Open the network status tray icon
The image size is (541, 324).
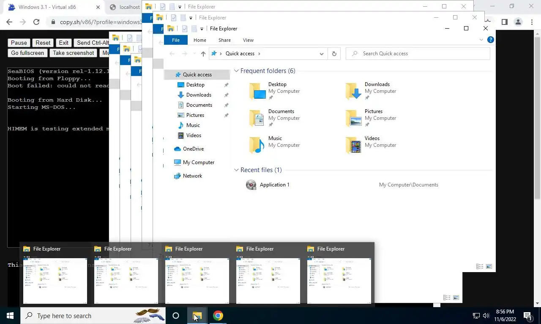coord(476,316)
